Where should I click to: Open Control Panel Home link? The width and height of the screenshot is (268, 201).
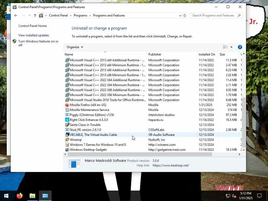pos(32,26)
